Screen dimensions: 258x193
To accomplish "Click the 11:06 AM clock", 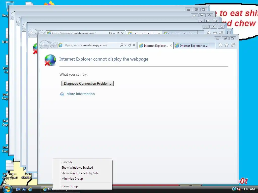I will click(248, 189).
